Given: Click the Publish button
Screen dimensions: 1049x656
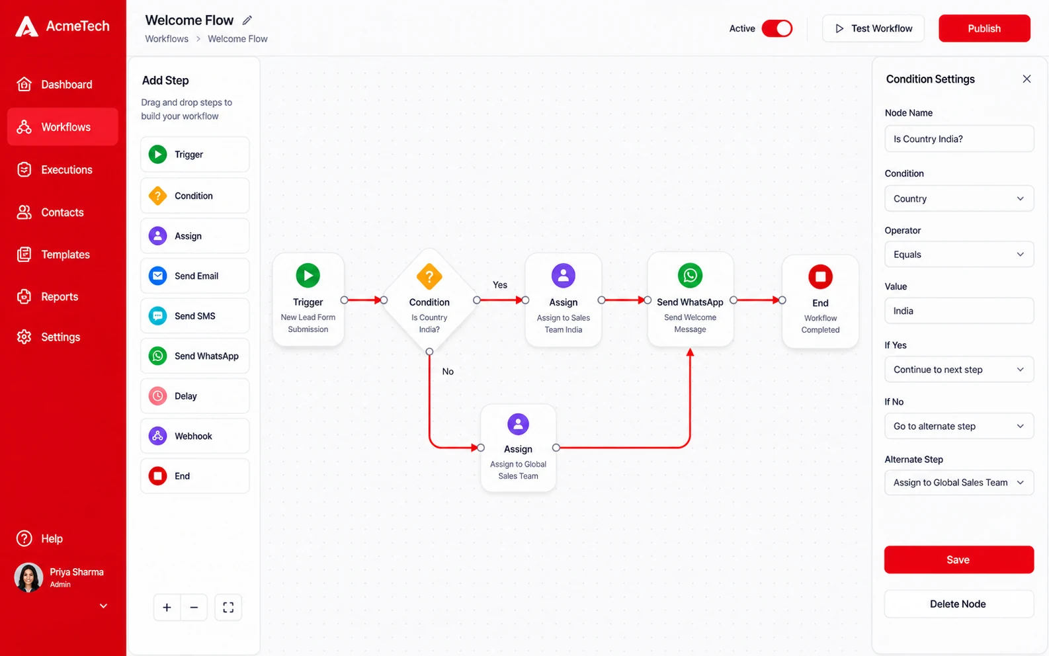Looking at the screenshot, I should coord(984,28).
